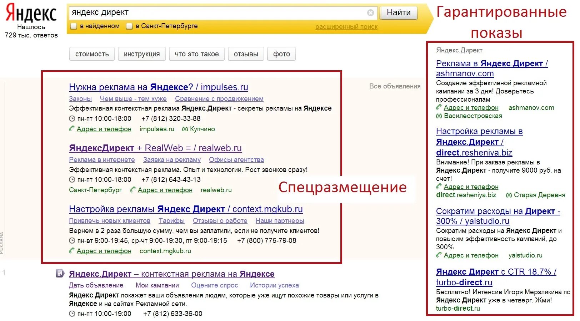Tick the 'в Санкт-Петербурге' checkbox
The image size is (580, 321).
pos(129,26)
